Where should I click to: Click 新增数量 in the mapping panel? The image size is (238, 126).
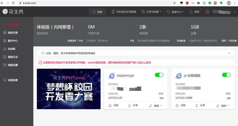(181, 41)
